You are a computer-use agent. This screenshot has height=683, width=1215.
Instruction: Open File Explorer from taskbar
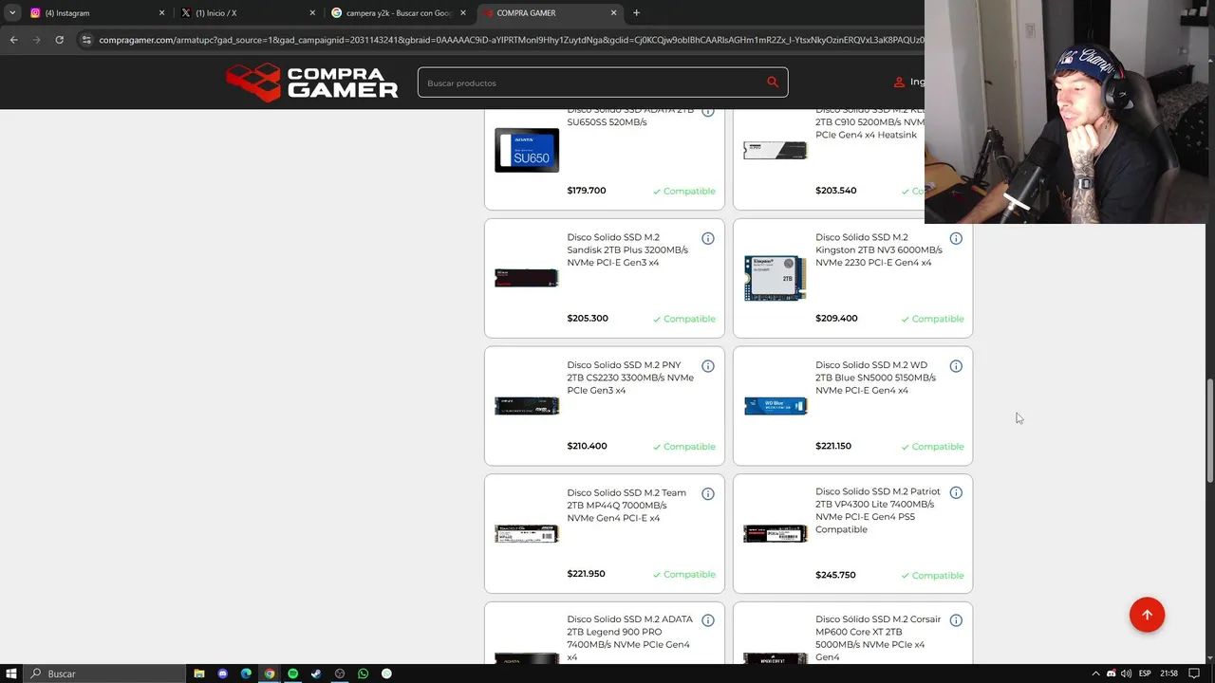tap(199, 674)
